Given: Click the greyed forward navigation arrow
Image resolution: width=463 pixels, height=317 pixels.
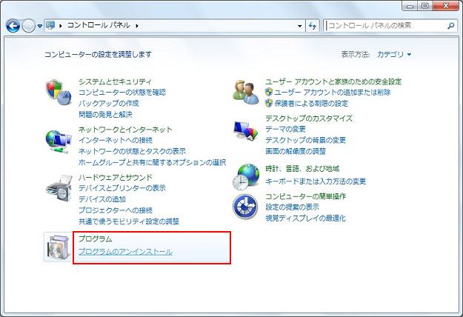Looking at the screenshot, I should (29, 26).
